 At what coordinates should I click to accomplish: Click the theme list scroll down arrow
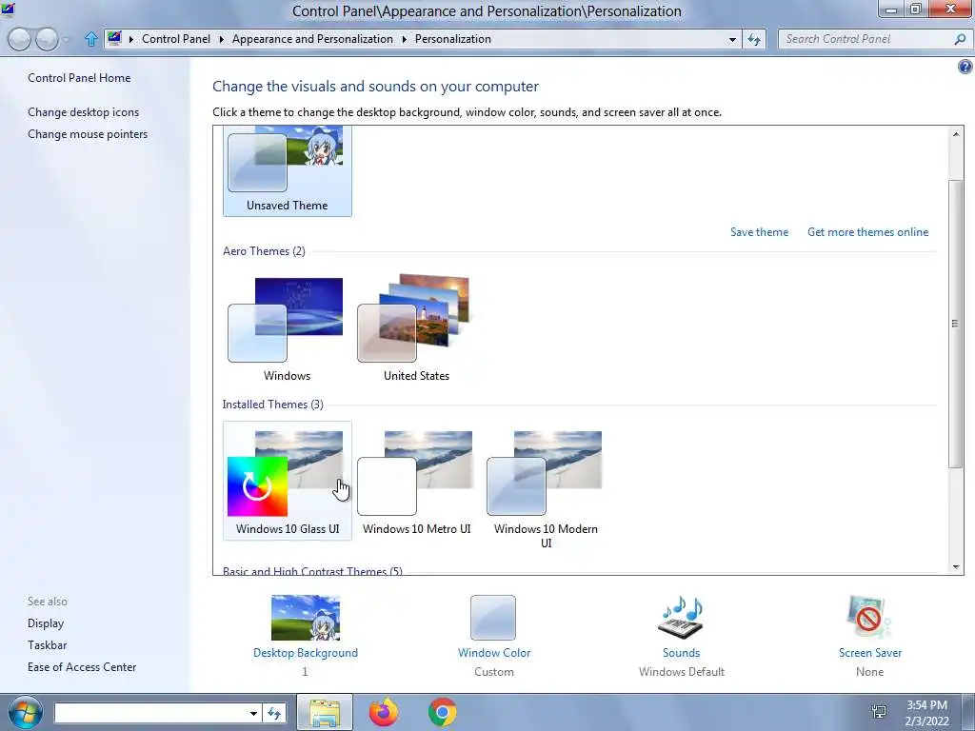pyautogui.click(x=956, y=566)
